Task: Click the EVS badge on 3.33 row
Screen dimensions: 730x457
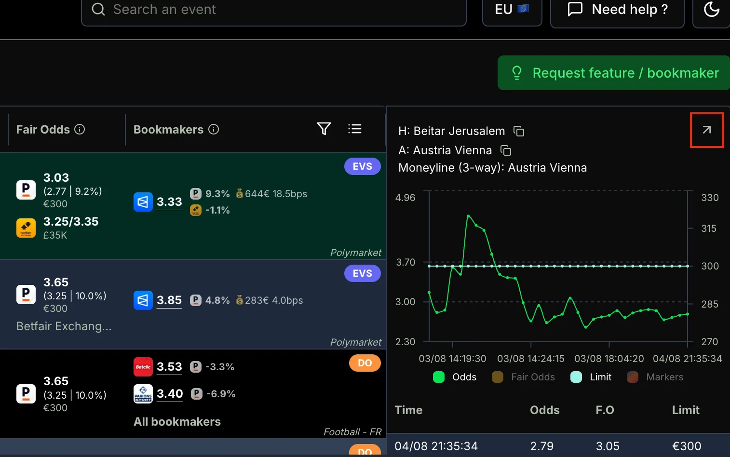Action: click(x=363, y=166)
